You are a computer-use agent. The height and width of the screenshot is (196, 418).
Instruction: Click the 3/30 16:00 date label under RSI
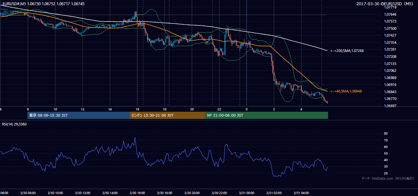click(137, 193)
